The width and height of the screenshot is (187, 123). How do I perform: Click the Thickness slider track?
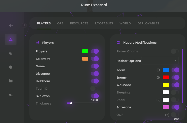pyautogui.click(x=82, y=103)
